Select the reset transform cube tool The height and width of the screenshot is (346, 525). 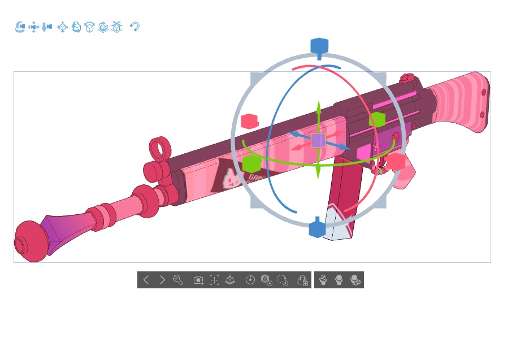(116, 27)
